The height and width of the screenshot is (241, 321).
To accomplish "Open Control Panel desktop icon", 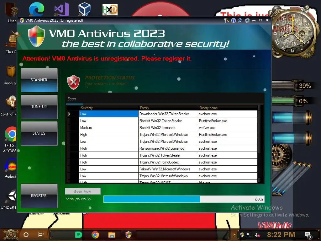I will [x=11, y=103].
